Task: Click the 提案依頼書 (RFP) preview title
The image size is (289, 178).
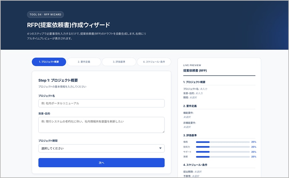Action: (195, 71)
